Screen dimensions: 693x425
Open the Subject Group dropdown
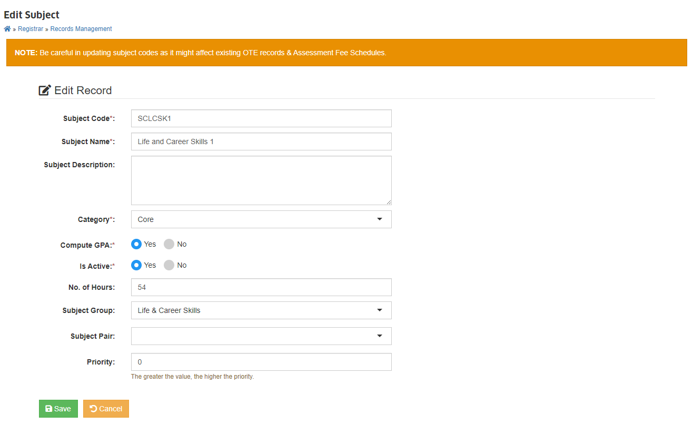click(261, 310)
